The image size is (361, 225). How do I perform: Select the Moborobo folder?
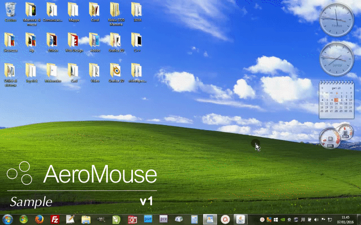pyautogui.click(x=53, y=73)
